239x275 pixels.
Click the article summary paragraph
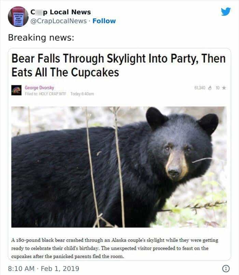115,248
